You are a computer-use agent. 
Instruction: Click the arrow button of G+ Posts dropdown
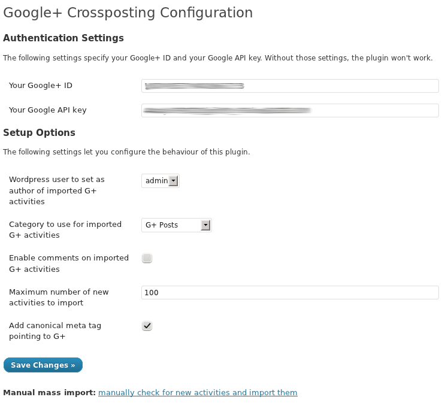[205, 225]
